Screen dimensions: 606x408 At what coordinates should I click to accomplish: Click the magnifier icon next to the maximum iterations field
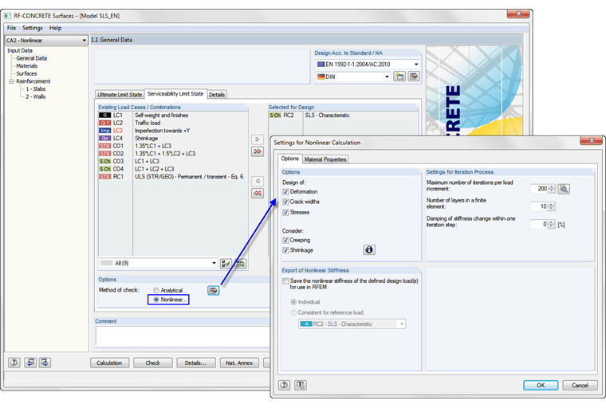point(564,189)
